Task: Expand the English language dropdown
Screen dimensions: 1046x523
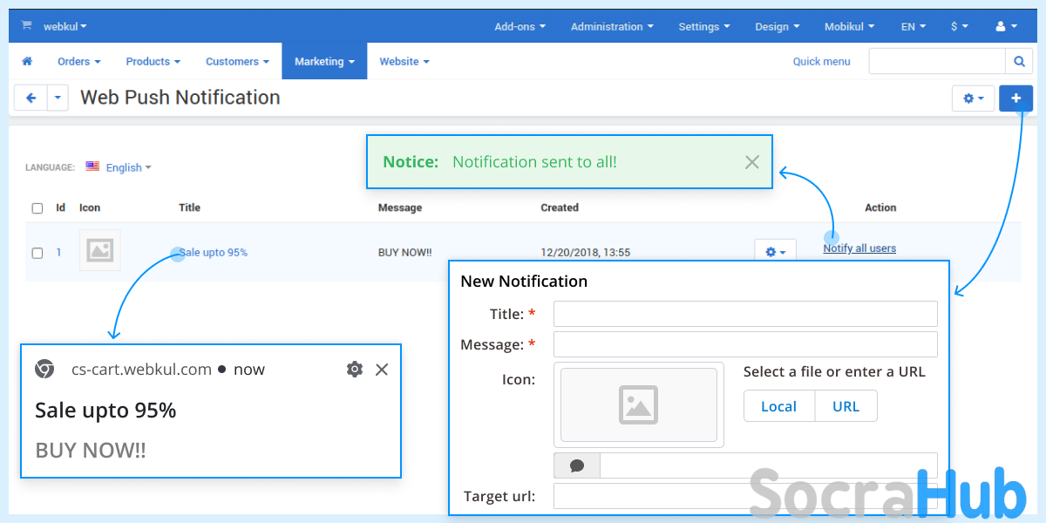Action: pos(127,167)
